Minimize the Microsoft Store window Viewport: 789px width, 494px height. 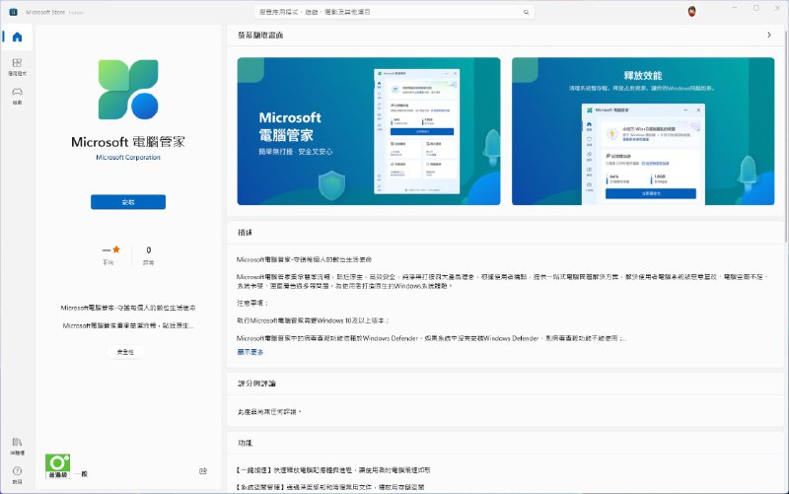point(735,8)
